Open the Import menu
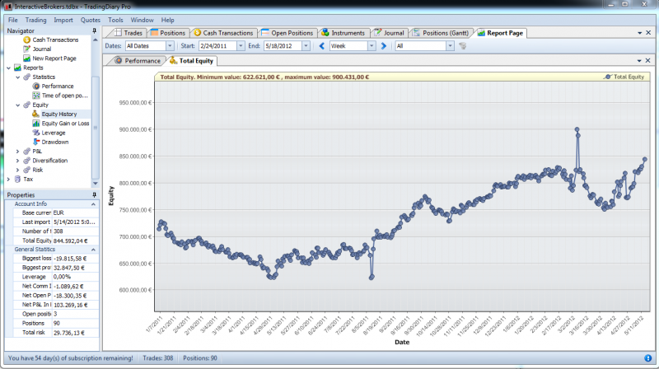Image resolution: width=659 pixels, height=369 pixels. [x=63, y=20]
